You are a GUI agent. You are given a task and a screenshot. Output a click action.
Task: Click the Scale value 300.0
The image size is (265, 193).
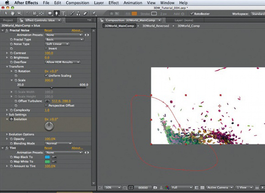pos(49,80)
